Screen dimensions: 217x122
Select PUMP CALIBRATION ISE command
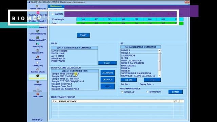pos(131,61)
